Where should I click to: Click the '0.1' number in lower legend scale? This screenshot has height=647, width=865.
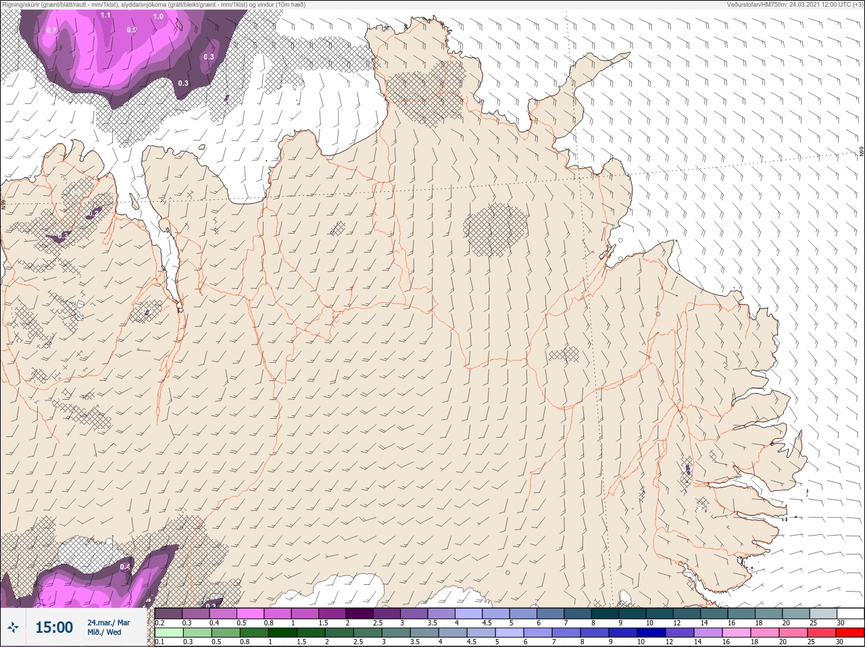pyautogui.click(x=159, y=642)
